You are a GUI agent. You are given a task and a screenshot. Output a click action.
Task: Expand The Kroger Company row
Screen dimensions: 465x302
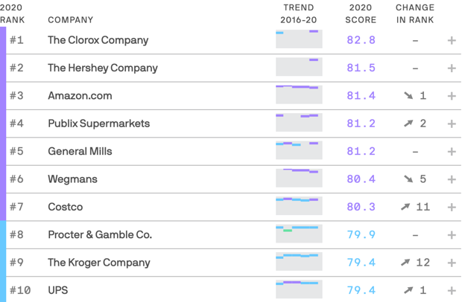(452, 263)
